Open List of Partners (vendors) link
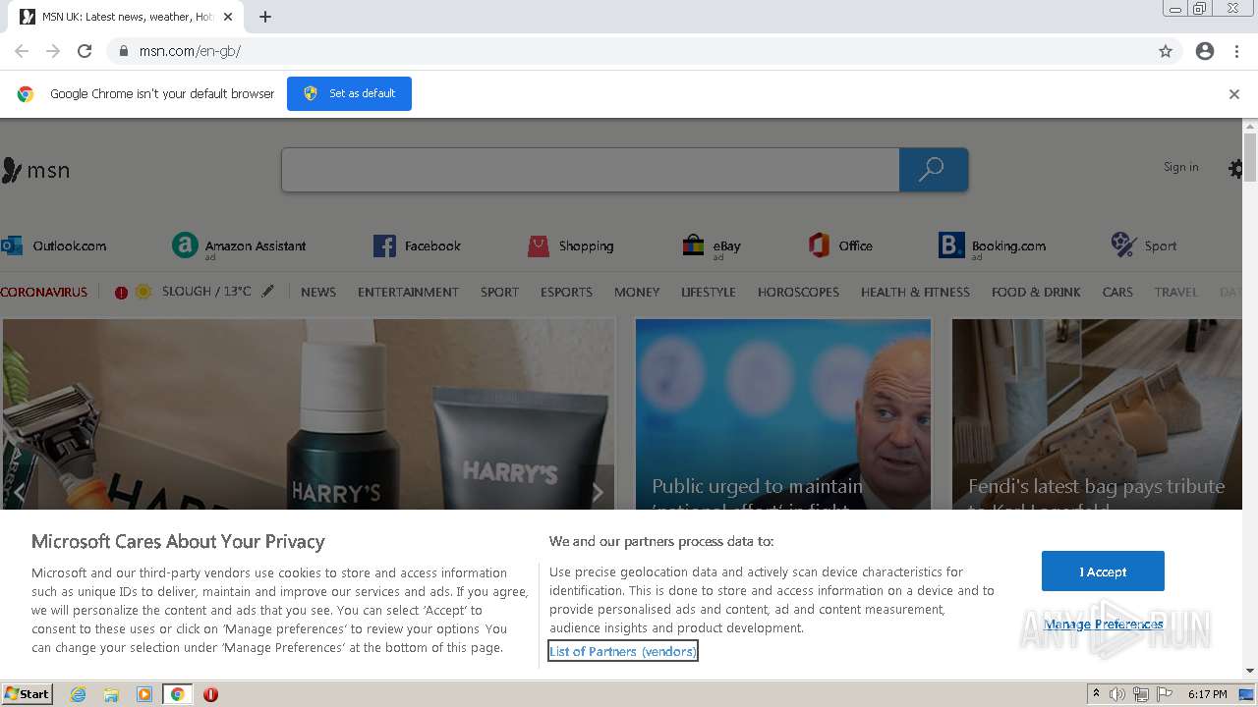Viewport: 1258px width, 707px height. [623, 651]
